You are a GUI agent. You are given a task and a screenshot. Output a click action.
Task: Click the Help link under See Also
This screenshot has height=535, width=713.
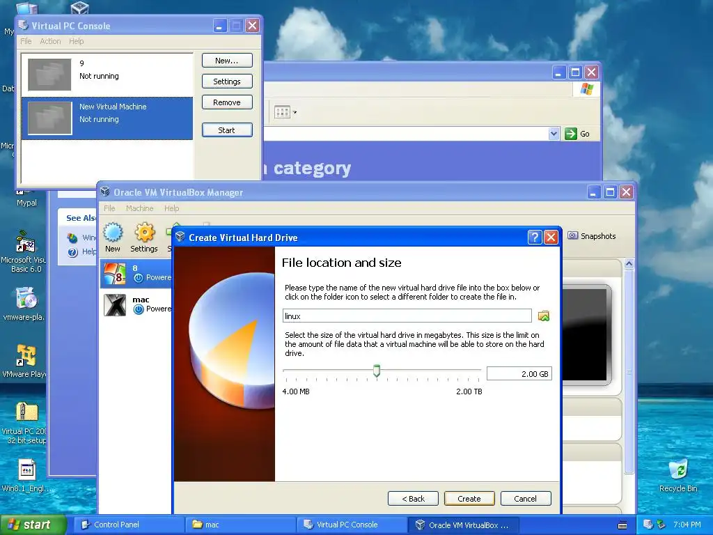[88, 251]
